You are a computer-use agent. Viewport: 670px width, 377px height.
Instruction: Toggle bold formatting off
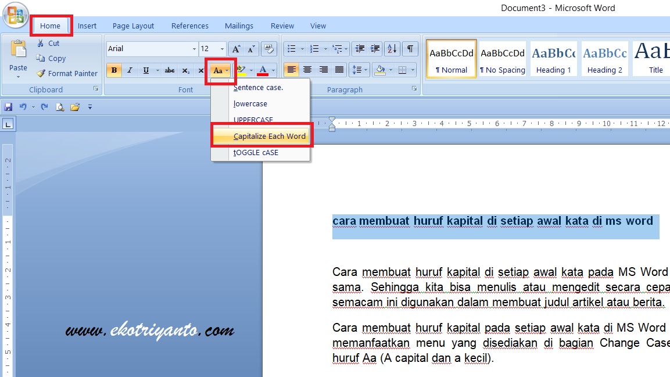point(114,70)
